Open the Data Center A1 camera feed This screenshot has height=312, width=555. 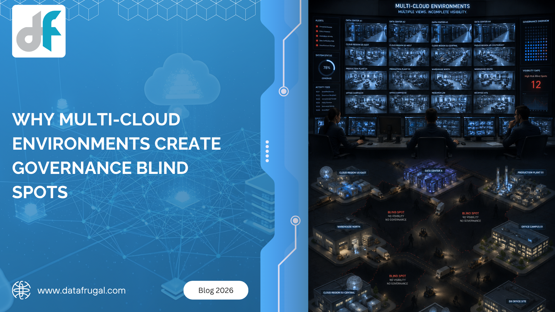(366, 32)
